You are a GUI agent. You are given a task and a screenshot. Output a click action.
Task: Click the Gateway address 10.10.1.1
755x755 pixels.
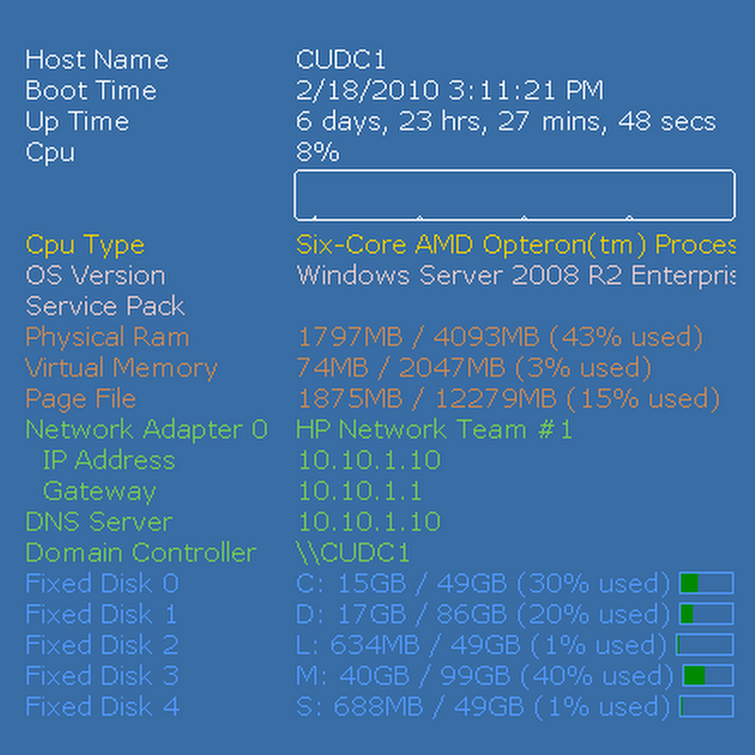coord(360,492)
